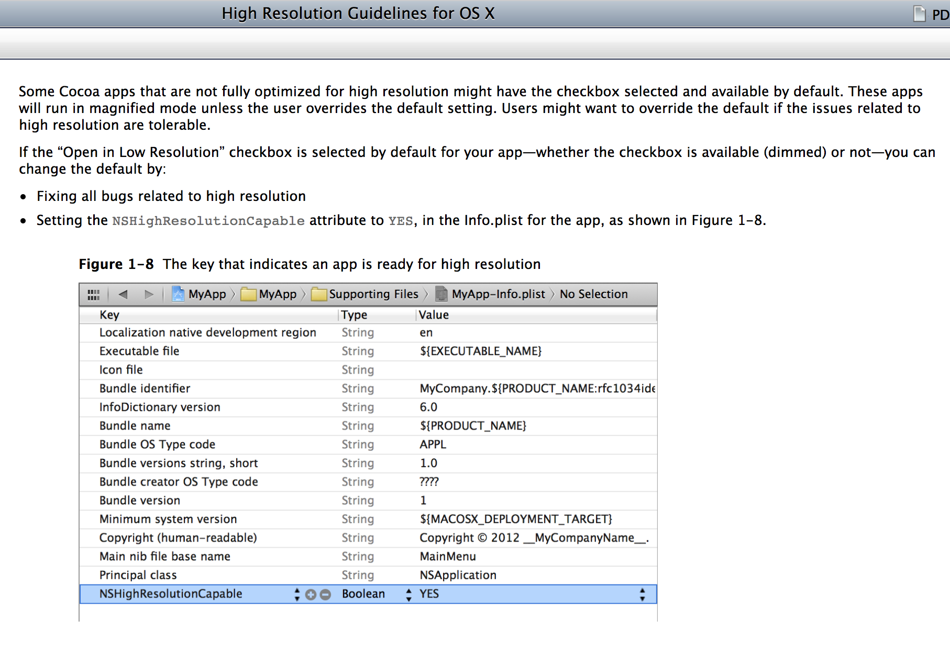Click the page title High Resolution Guidelines
Viewport: 950px width, 653px height.
pos(358,13)
